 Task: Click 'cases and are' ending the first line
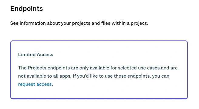[x=162, y=68]
